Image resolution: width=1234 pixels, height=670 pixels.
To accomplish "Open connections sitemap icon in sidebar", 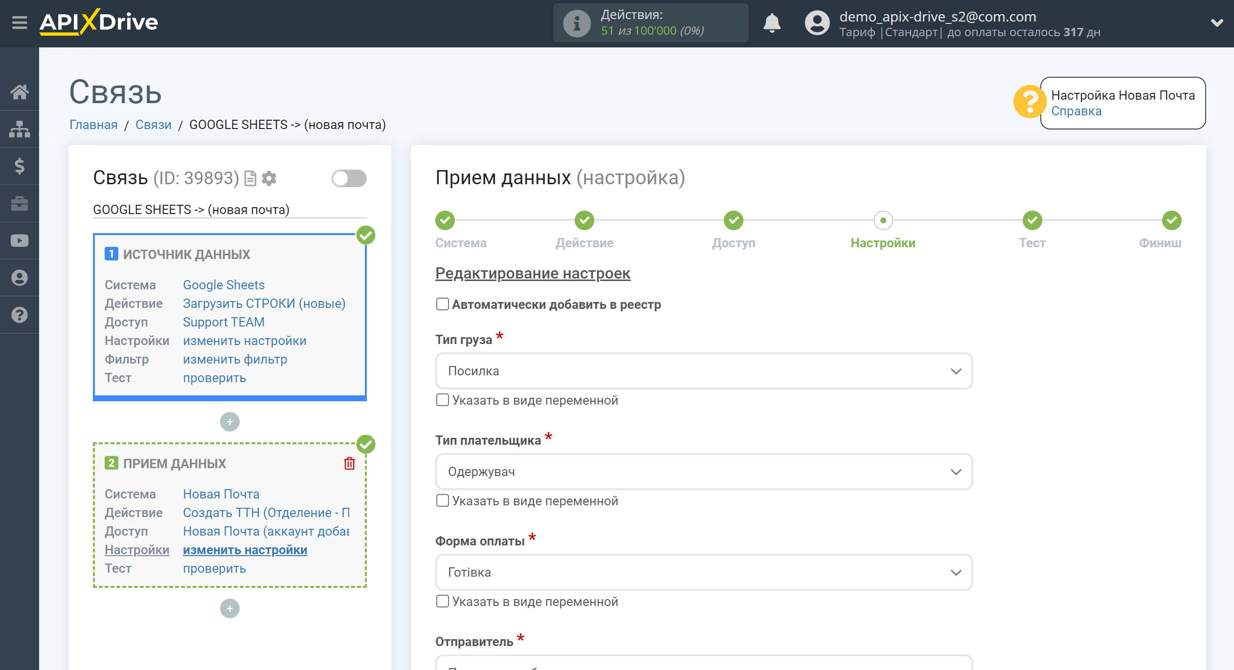I will [20, 129].
